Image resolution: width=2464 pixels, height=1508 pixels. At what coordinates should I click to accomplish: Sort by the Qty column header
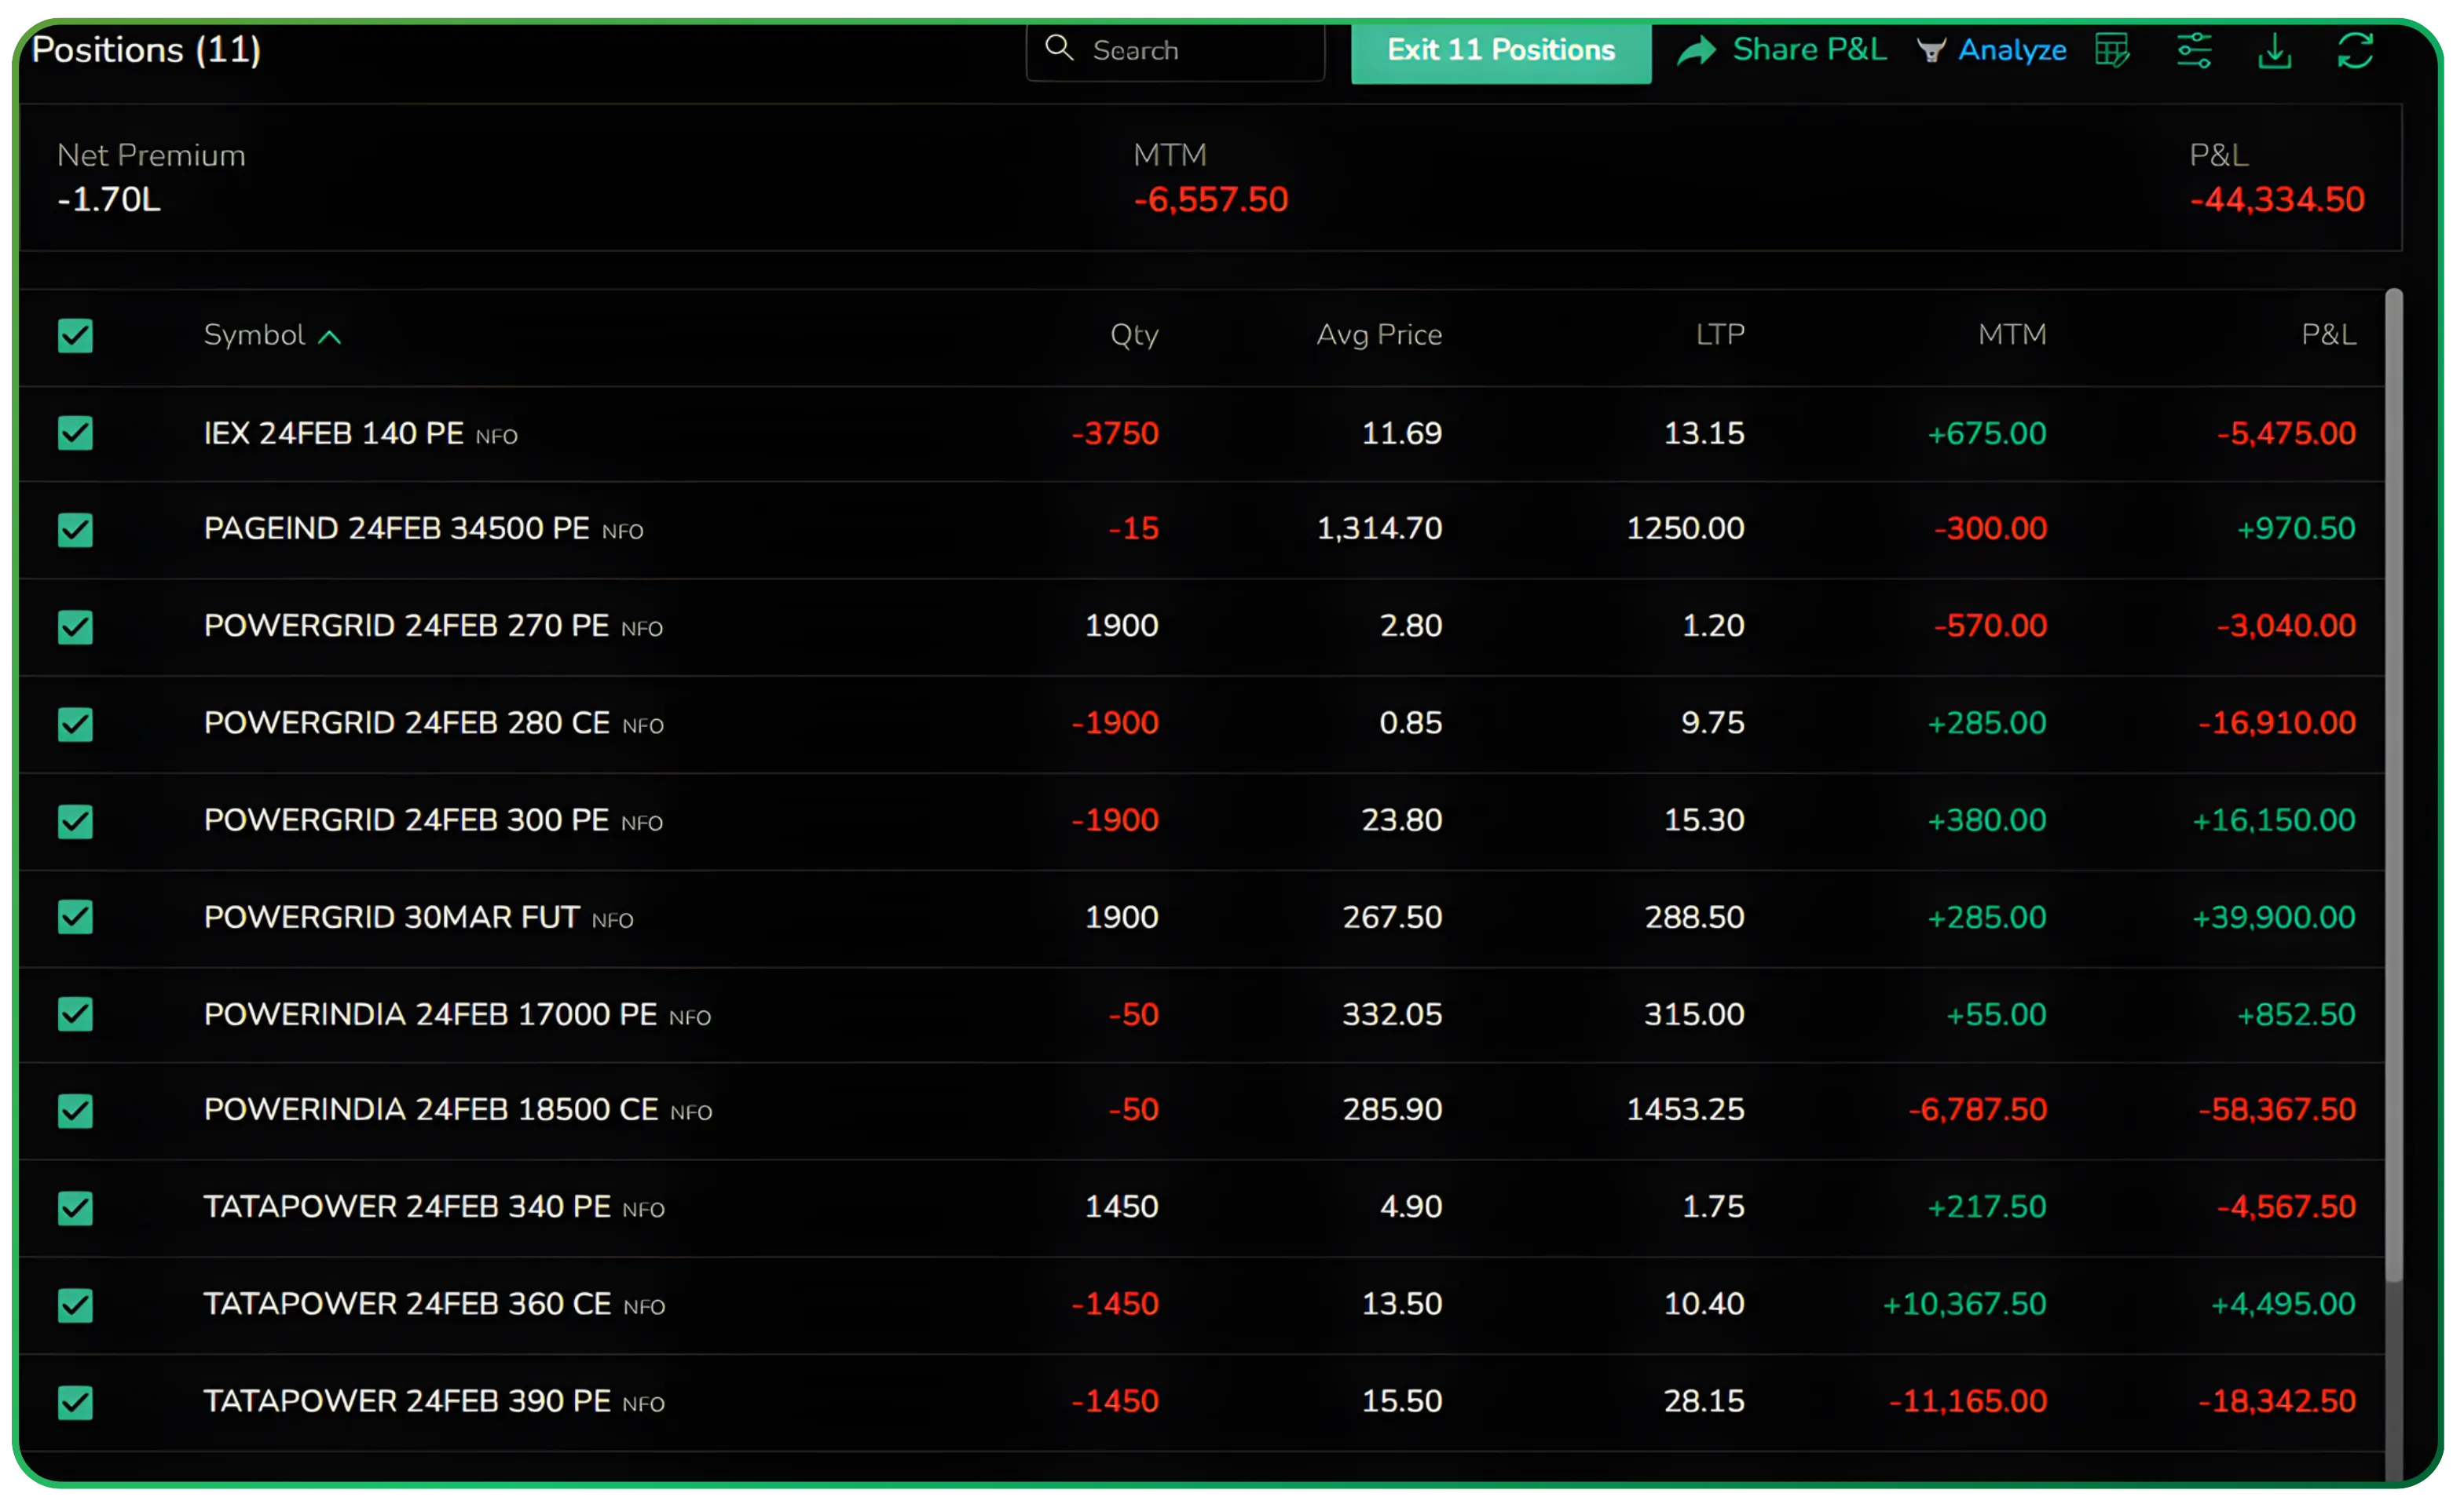click(1133, 334)
